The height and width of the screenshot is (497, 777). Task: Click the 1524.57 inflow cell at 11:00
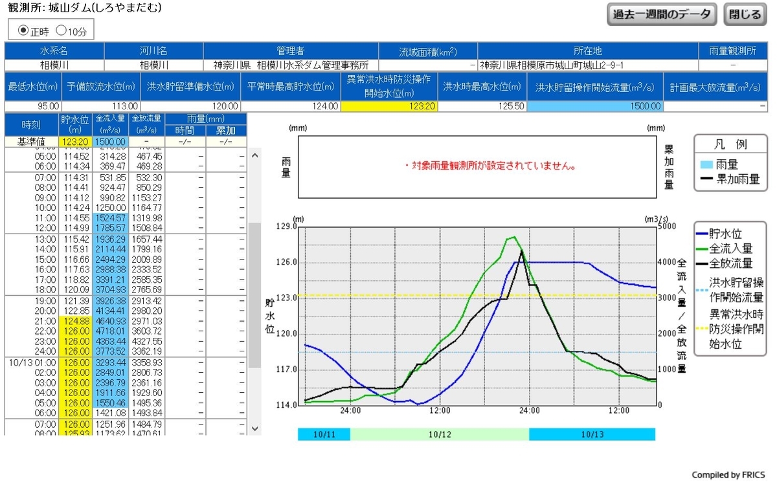click(x=110, y=217)
